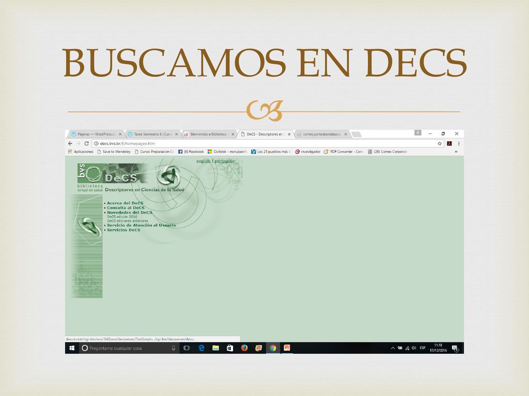Viewport: 529px width, 396px height.
Task: Go back using the browser back arrow
Action: click(70, 143)
